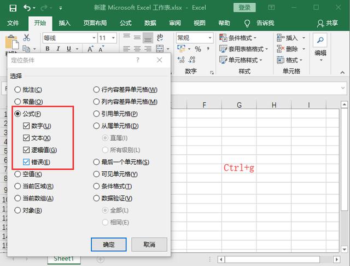Open the font size dropdown 11
Screen dimensions: 350x266
point(113,38)
